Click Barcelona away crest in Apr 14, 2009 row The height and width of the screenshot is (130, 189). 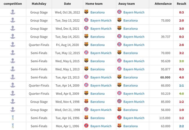tap(119, 85)
